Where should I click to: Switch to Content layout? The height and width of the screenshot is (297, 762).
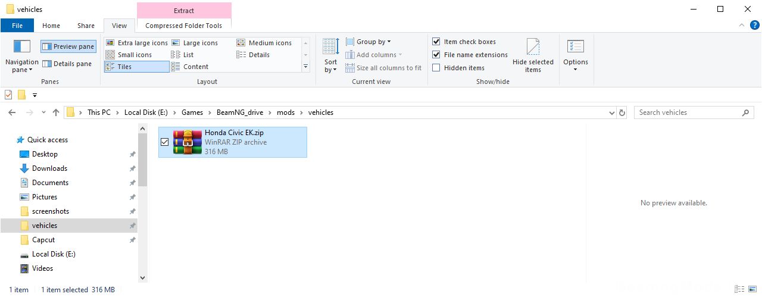point(189,67)
